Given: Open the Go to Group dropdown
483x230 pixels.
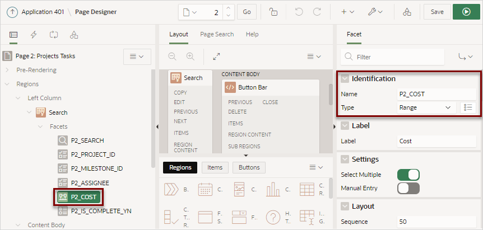Looking at the screenshot, I should (465, 57).
